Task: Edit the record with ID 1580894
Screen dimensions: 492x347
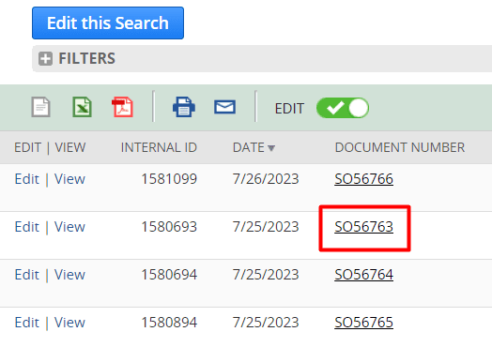Action: pos(27,323)
